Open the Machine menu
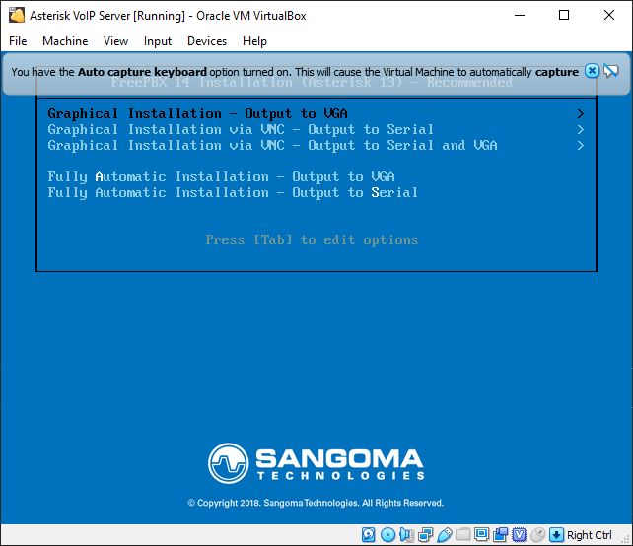The height and width of the screenshot is (546, 633). tap(65, 41)
